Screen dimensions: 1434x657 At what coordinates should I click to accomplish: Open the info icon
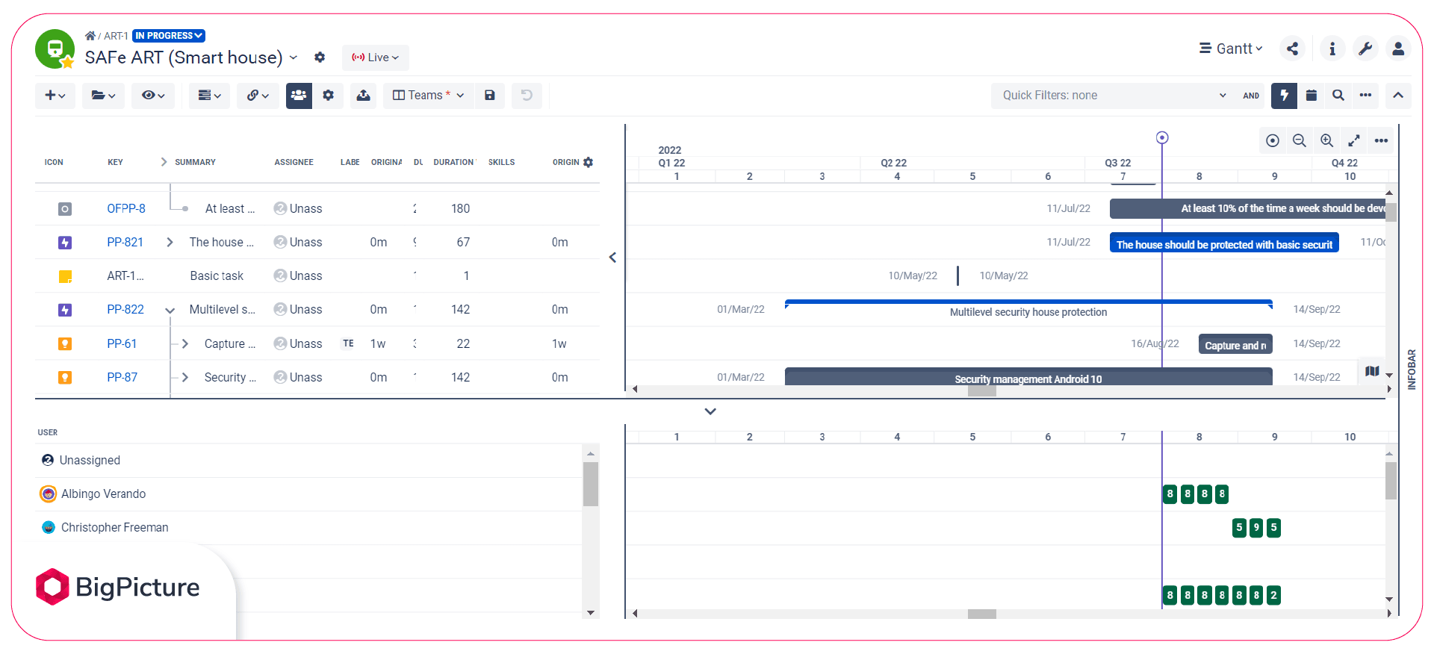click(1332, 49)
